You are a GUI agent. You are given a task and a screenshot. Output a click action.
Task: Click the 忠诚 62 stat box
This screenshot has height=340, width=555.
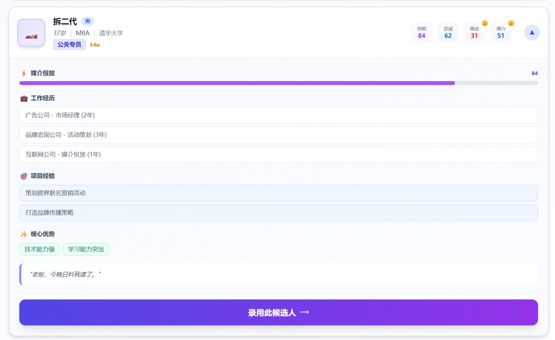[448, 32]
